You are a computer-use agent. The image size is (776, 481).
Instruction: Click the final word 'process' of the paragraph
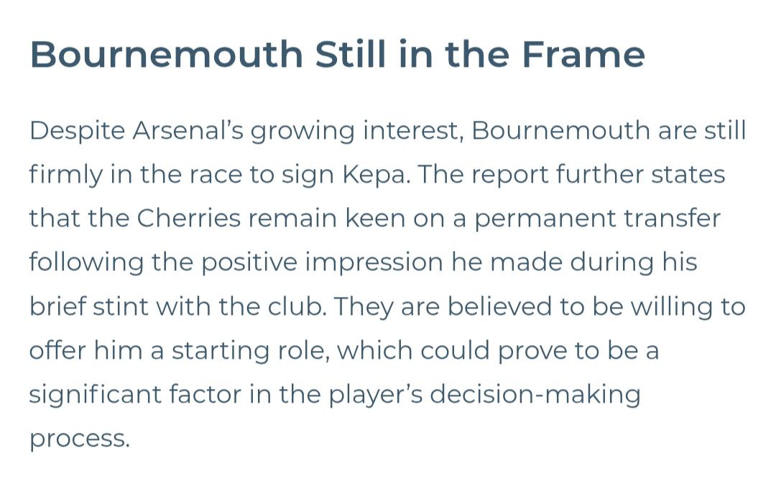pos(77,439)
